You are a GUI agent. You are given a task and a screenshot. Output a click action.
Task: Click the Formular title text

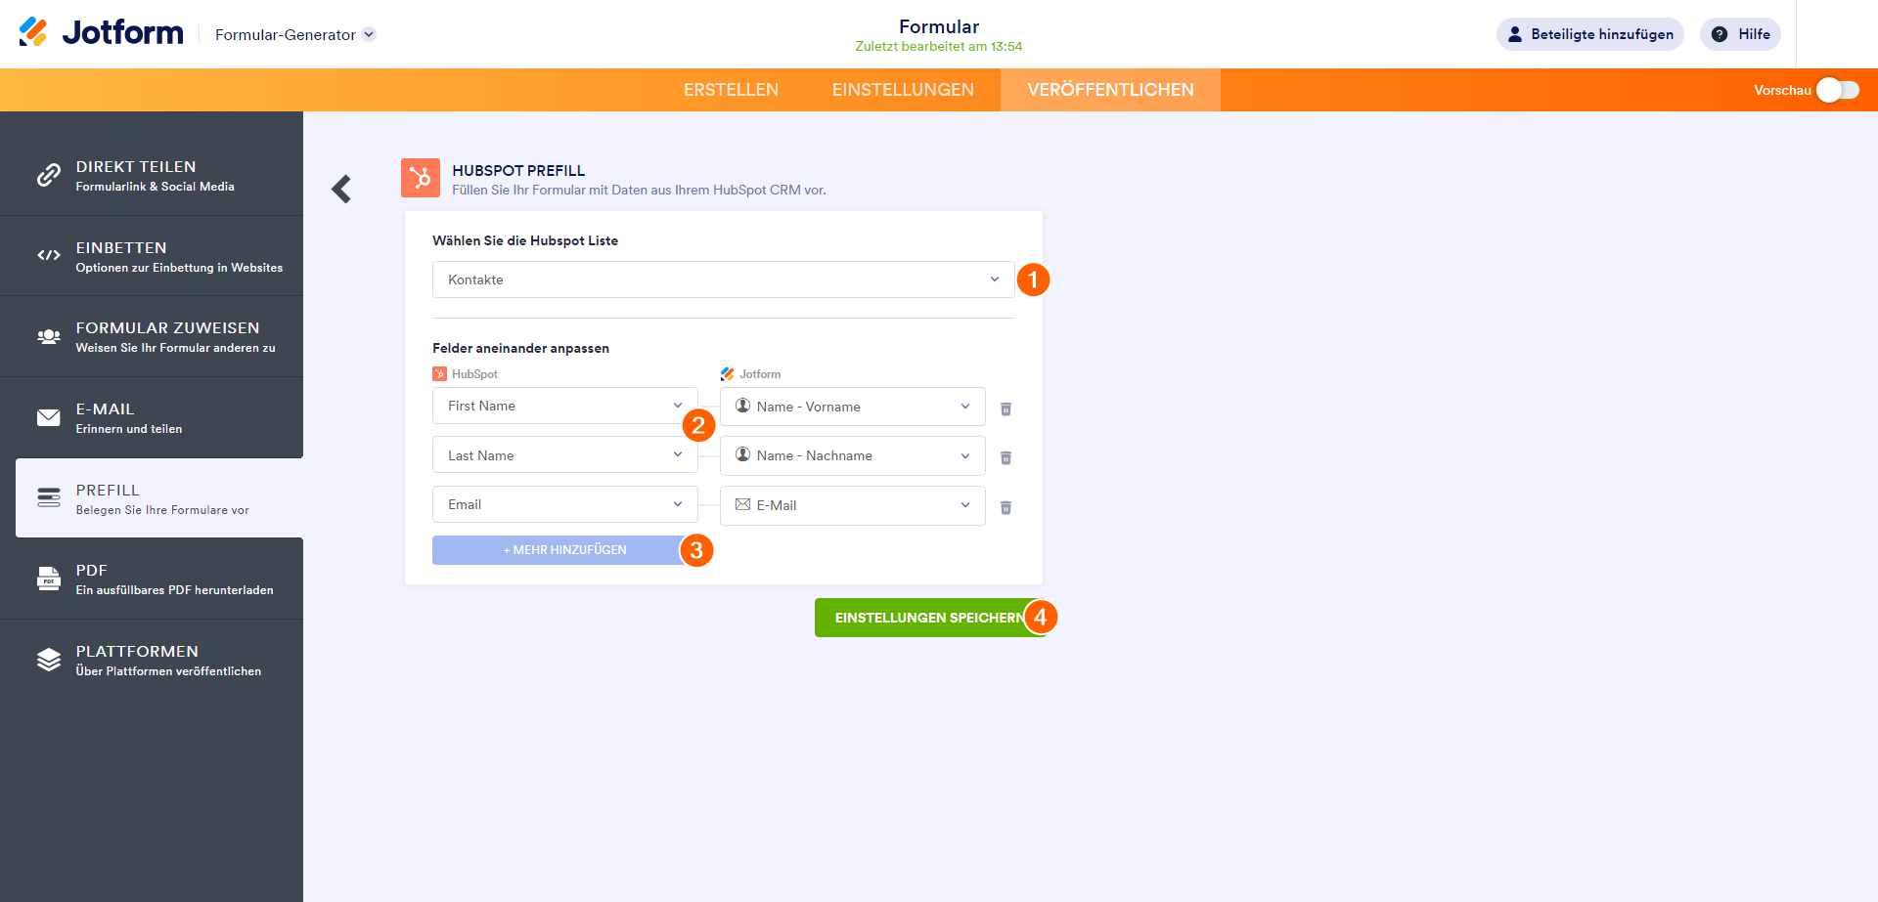click(939, 26)
